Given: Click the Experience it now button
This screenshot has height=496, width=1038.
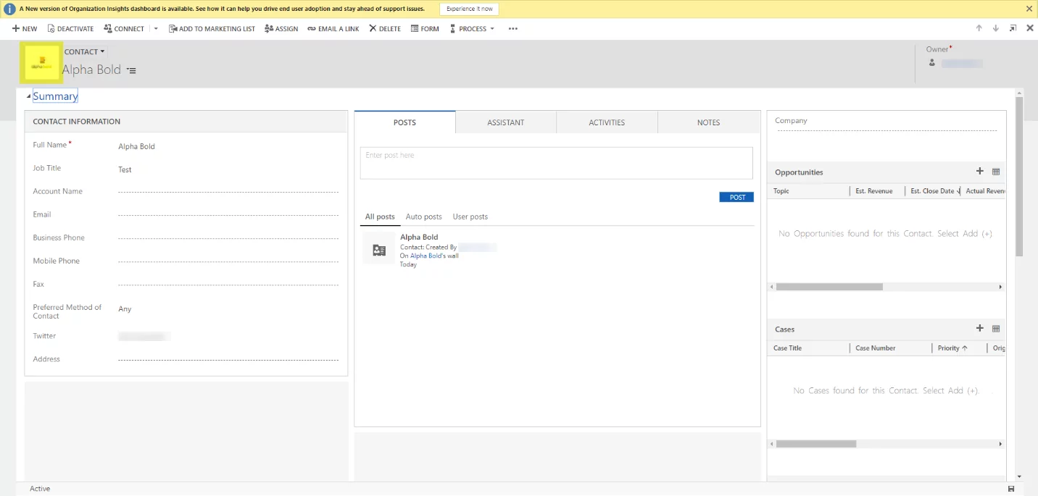Looking at the screenshot, I should (x=469, y=9).
